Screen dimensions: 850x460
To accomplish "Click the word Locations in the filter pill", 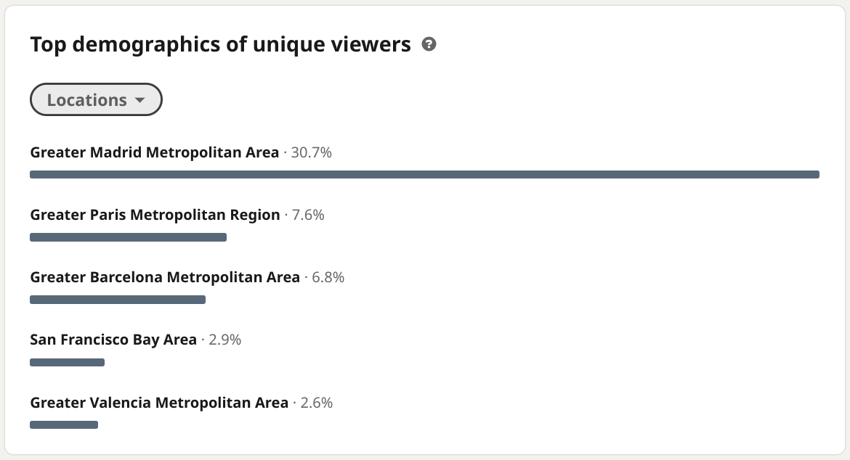I will (x=86, y=100).
